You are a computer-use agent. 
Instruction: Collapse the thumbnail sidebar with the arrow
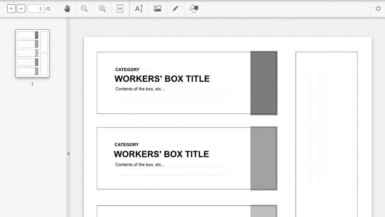point(68,153)
